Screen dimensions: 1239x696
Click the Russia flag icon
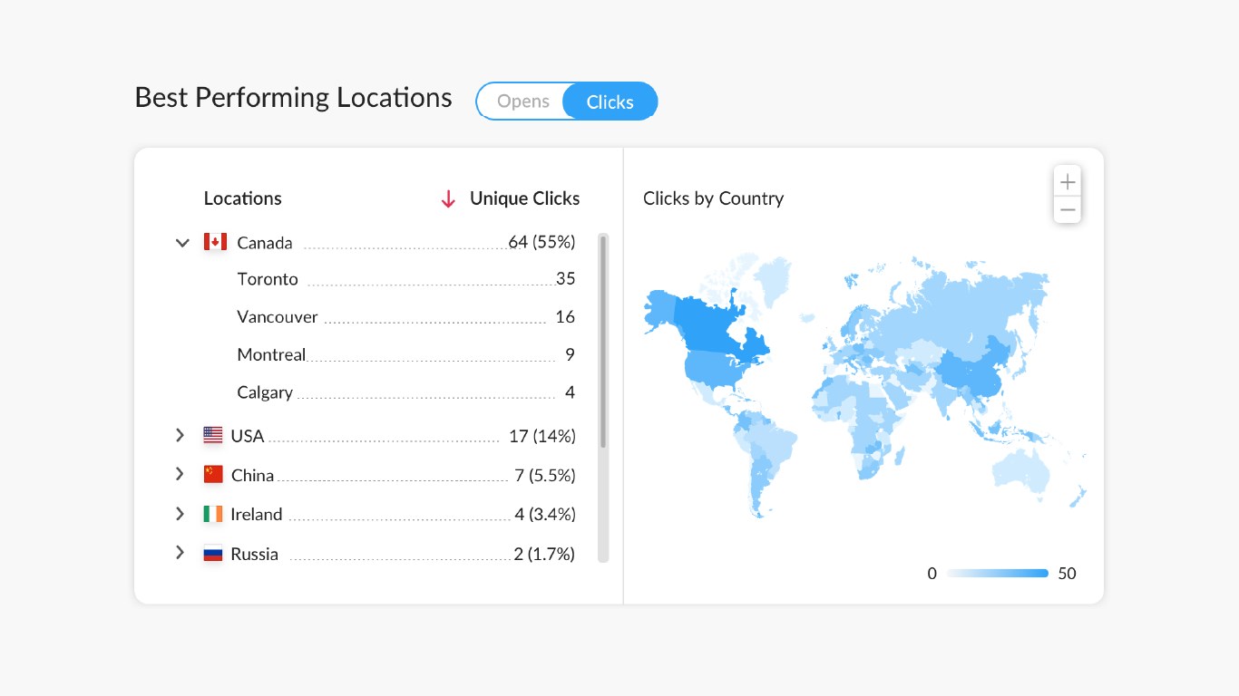pyautogui.click(x=212, y=553)
